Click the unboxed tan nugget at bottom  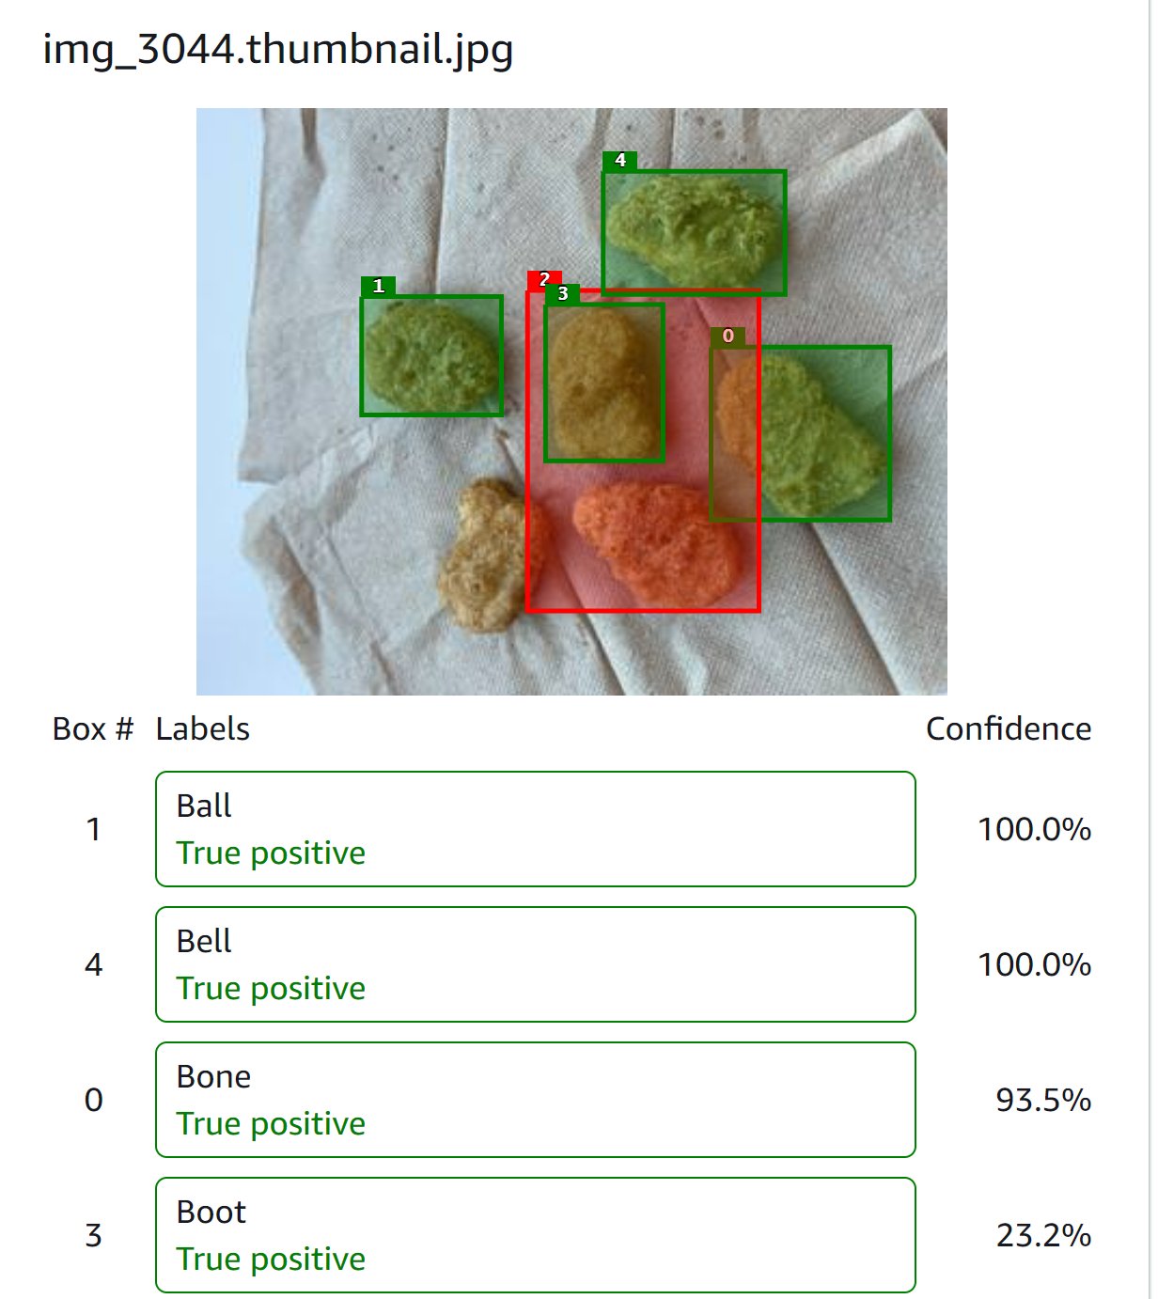coord(483,555)
